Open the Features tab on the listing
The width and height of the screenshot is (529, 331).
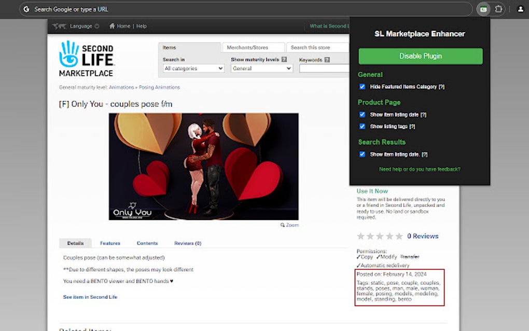click(x=110, y=243)
